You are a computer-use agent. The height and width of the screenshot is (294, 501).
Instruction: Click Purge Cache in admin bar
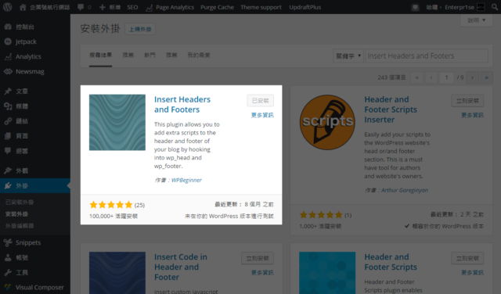click(217, 7)
